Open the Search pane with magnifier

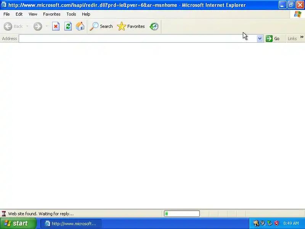[101, 26]
